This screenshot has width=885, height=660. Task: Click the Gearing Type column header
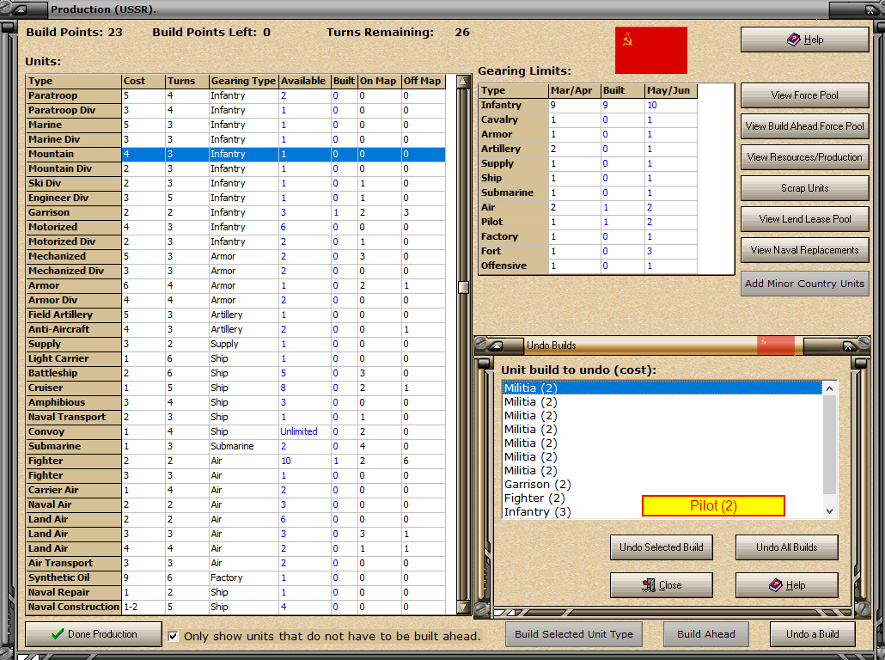click(243, 81)
